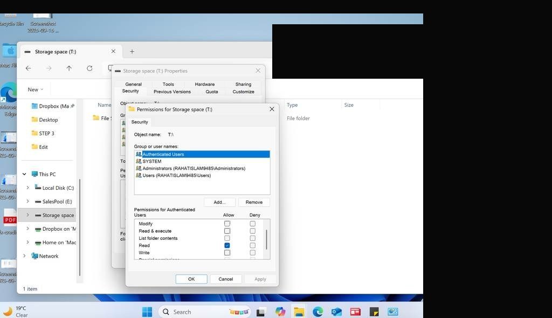Check Deny for Write permission
The image size is (552, 318).
[252, 252]
